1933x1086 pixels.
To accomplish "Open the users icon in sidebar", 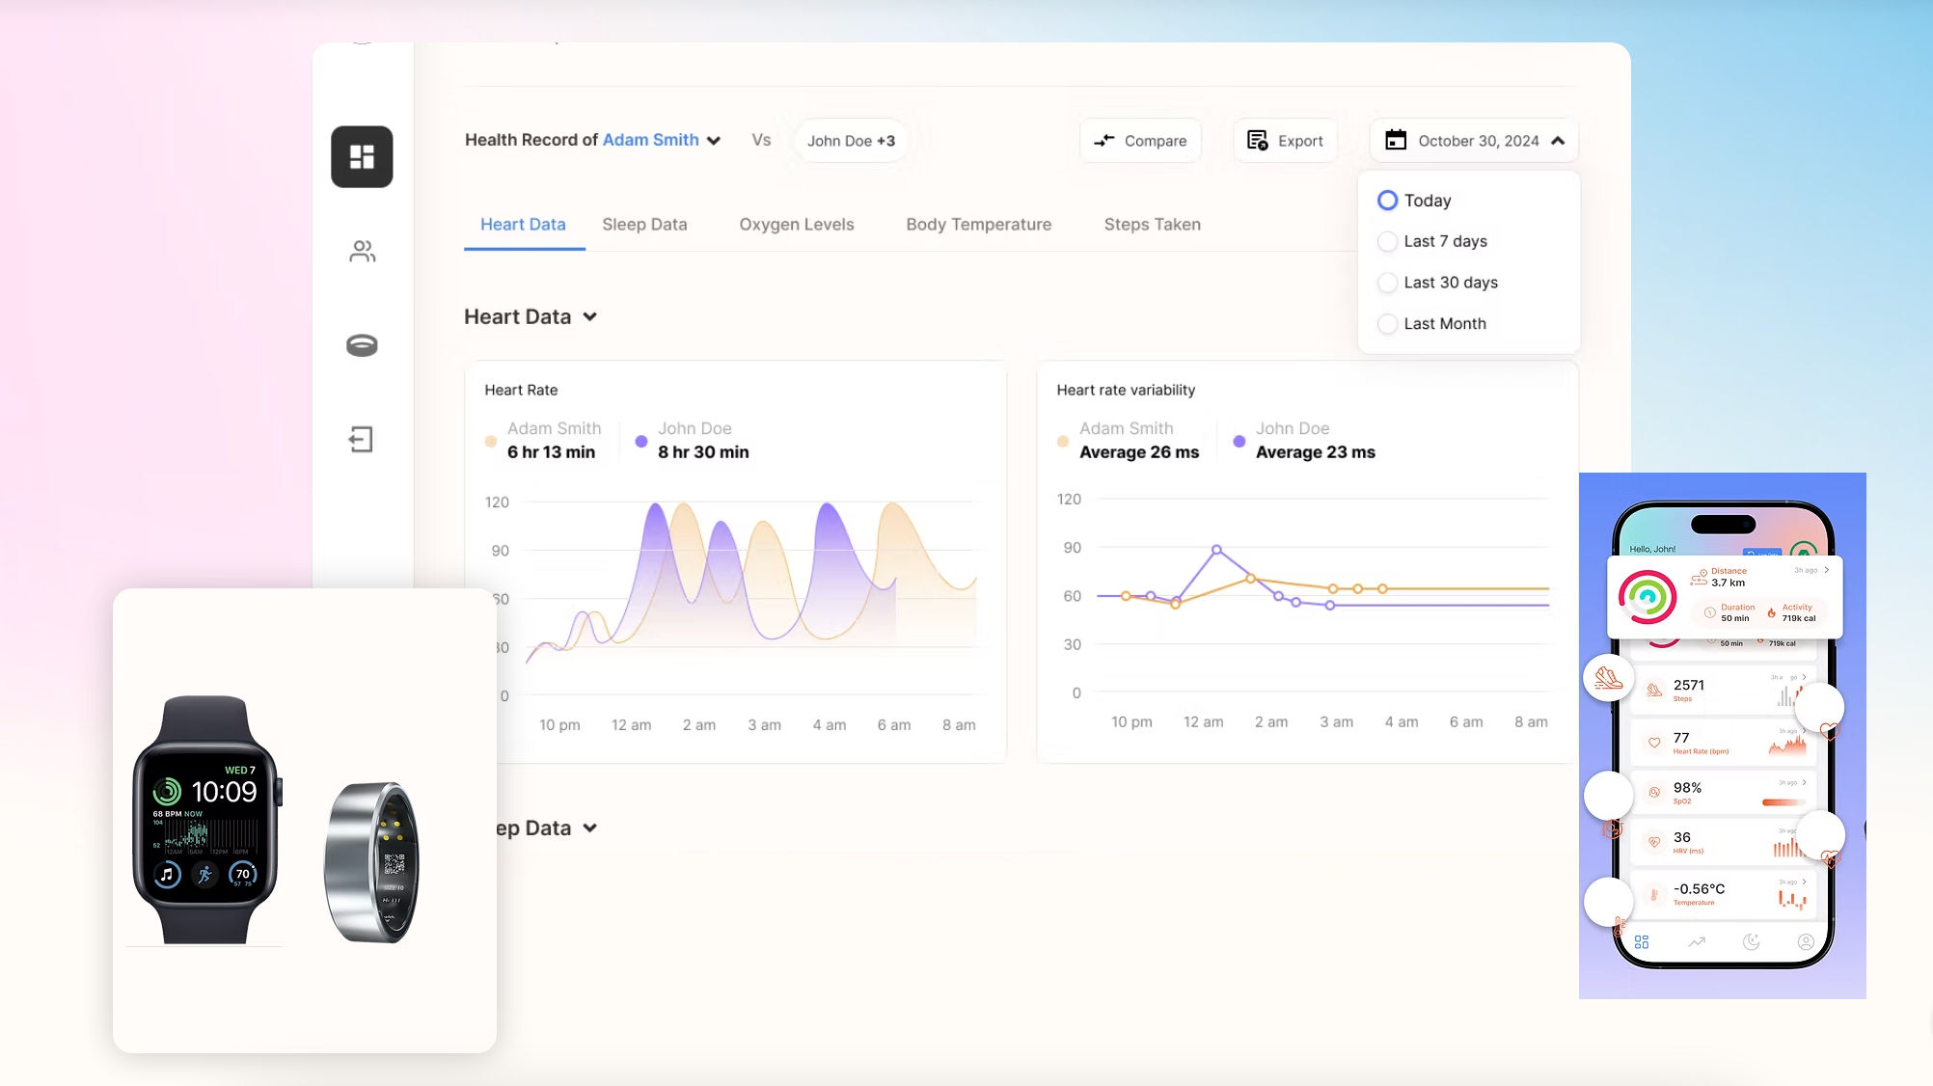I will pos(362,252).
